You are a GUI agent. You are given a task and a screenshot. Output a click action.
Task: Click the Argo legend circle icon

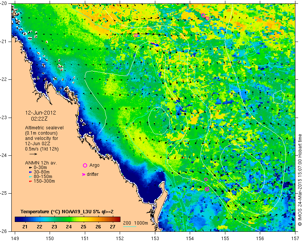pos(85,165)
